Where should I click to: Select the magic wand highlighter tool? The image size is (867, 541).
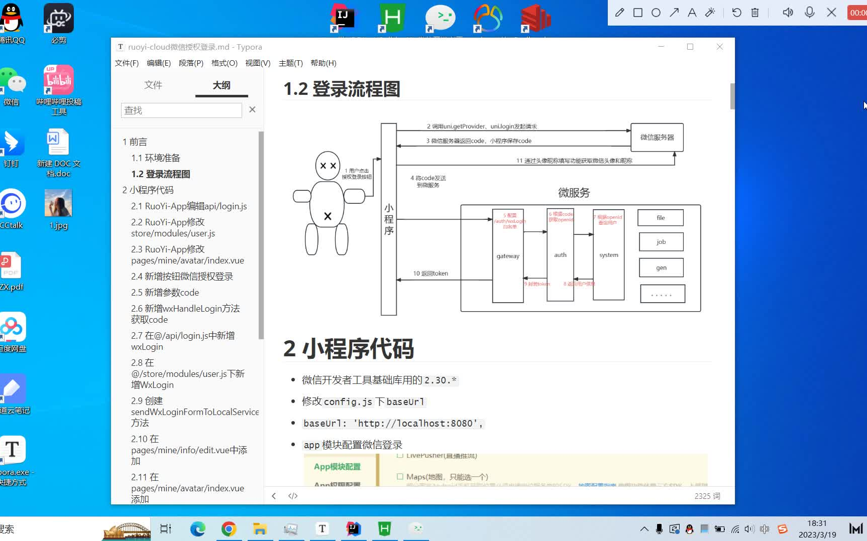(710, 13)
